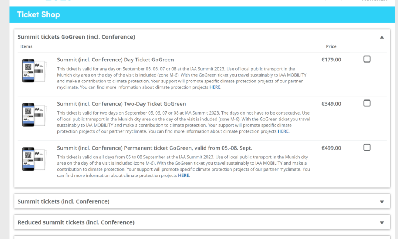The height and width of the screenshot is (239, 398).
Task: Click the Reduced summit tickets (incl. Conference) title
Action: click(76, 222)
